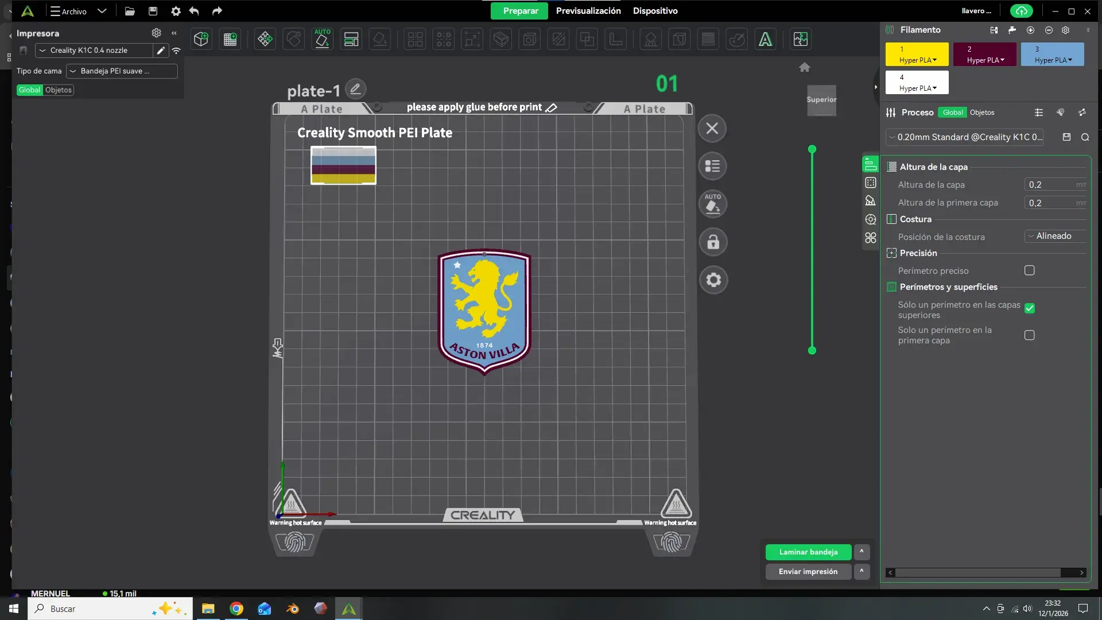Open the plate layer list icon
The image size is (1102, 620).
click(712, 166)
